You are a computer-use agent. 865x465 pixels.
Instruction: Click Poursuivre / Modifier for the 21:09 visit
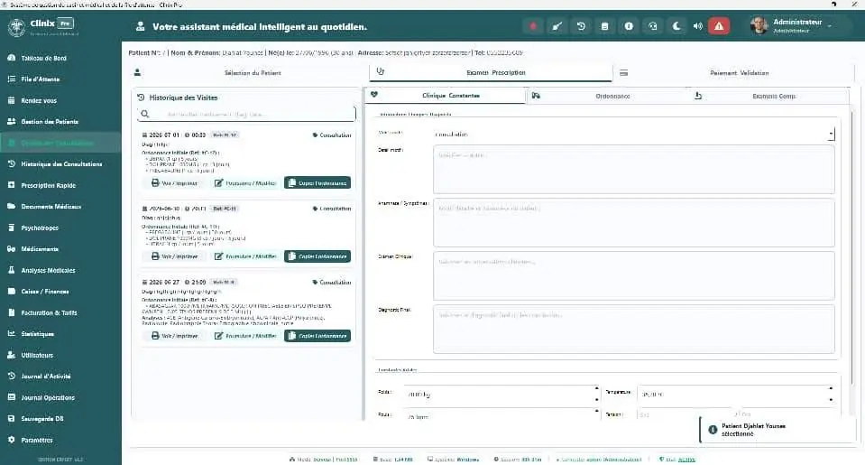245,336
